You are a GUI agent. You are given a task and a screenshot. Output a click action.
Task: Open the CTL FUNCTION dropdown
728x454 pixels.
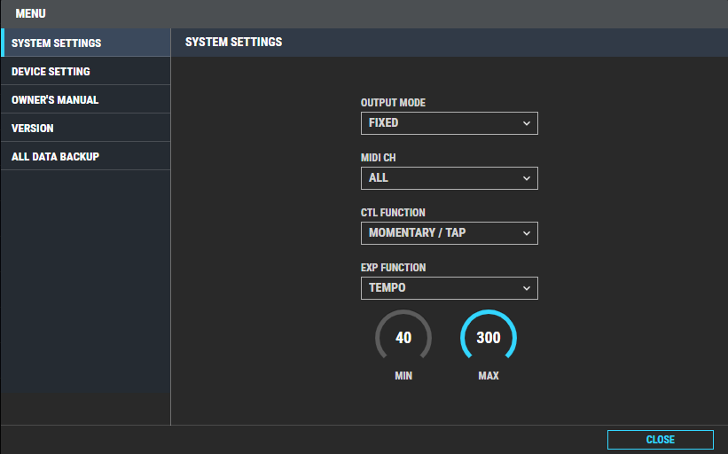(449, 233)
